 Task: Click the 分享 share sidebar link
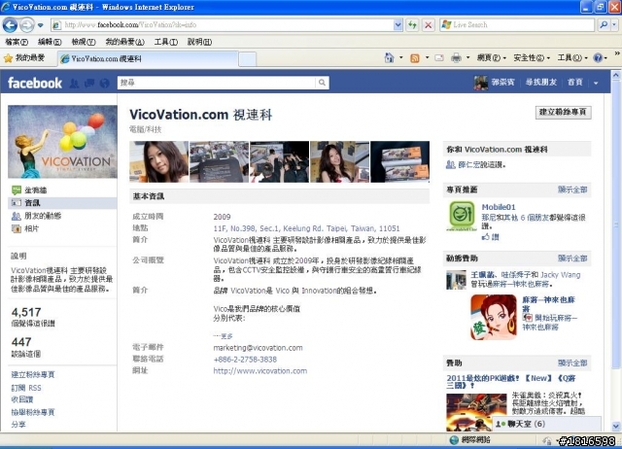click(18, 424)
